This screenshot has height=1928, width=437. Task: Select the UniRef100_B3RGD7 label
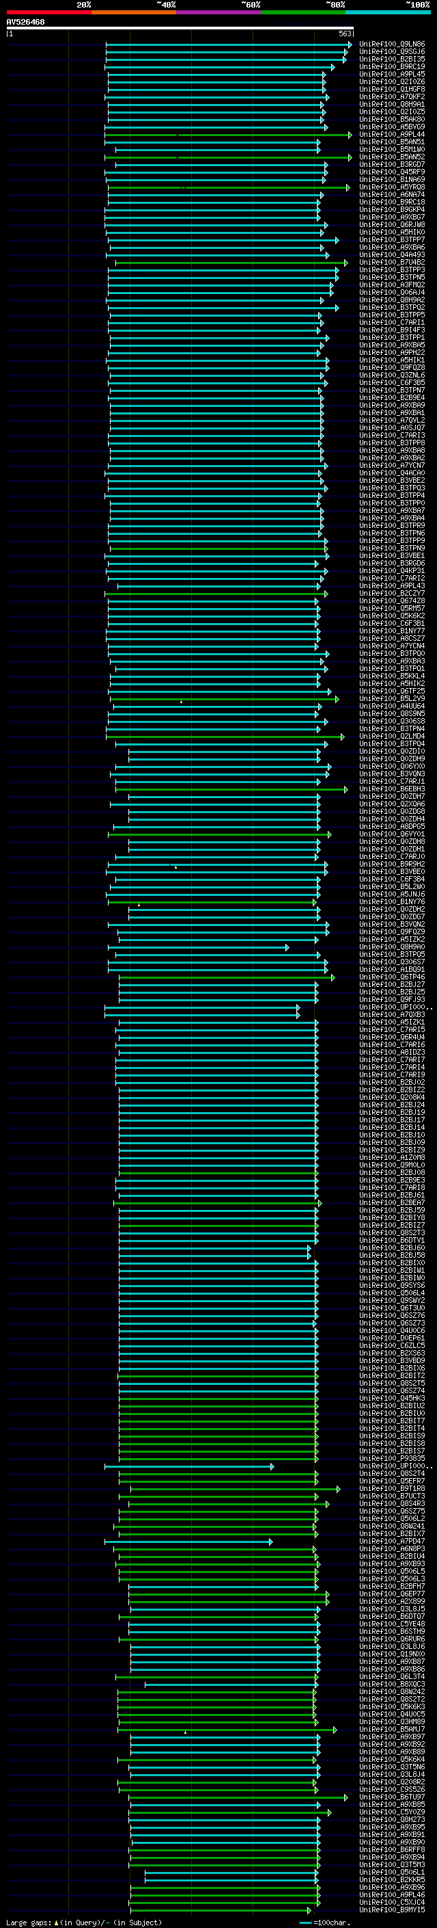tap(392, 165)
